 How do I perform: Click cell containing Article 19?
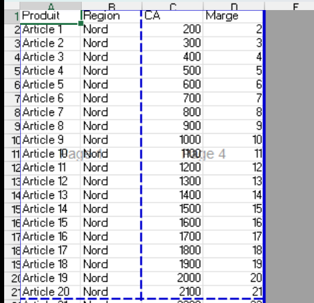tap(50, 278)
